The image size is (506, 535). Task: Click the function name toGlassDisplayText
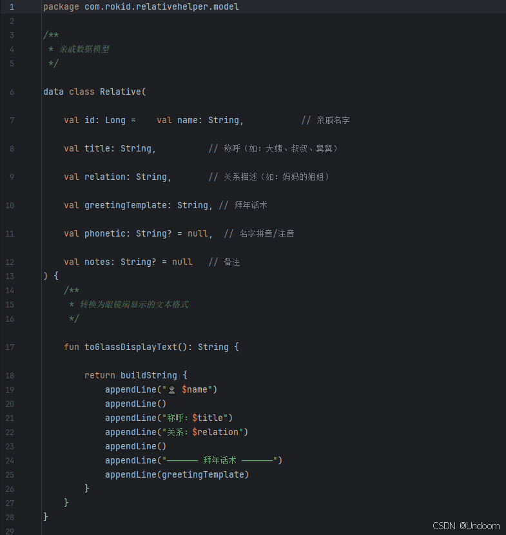click(131, 347)
